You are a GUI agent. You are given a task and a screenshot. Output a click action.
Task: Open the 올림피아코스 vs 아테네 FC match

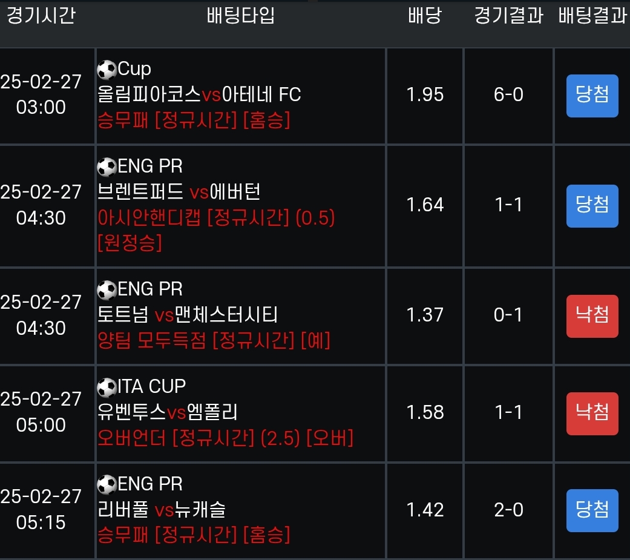[199, 94]
